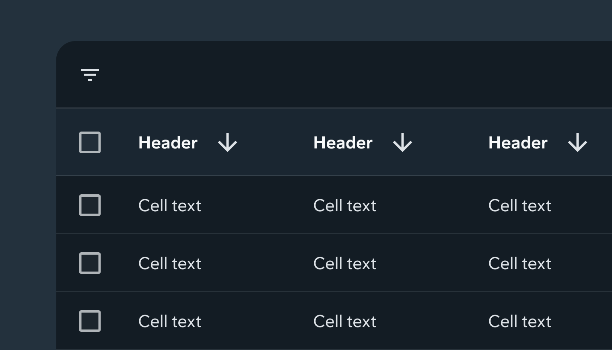Check the first row's checkbox
This screenshot has width=612, height=350.
90,205
